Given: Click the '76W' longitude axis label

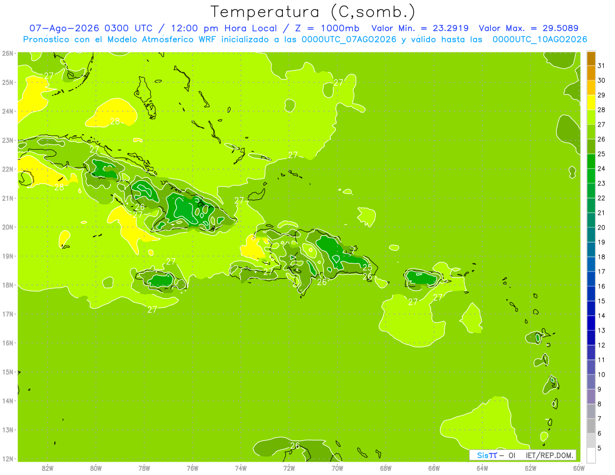Looking at the screenshot, I should [x=193, y=468].
